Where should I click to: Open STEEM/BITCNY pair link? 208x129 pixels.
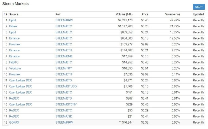(66, 104)
